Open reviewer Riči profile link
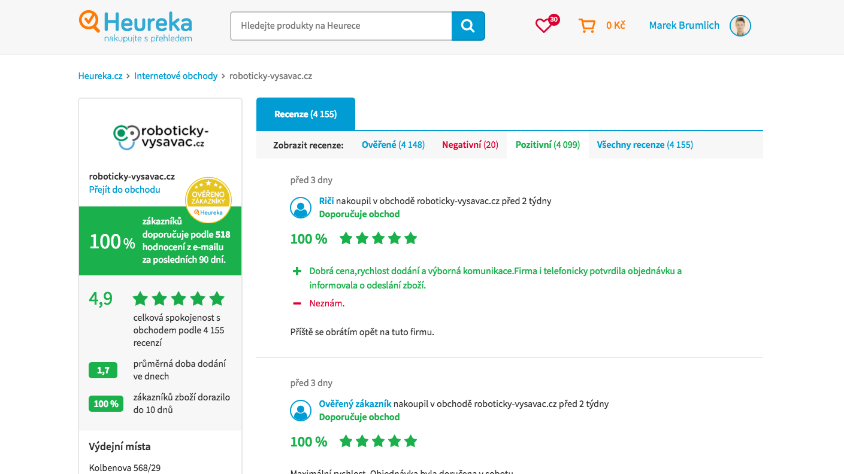The width and height of the screenshot is (844, 474). pyautogui.click(x=326, y=201)
